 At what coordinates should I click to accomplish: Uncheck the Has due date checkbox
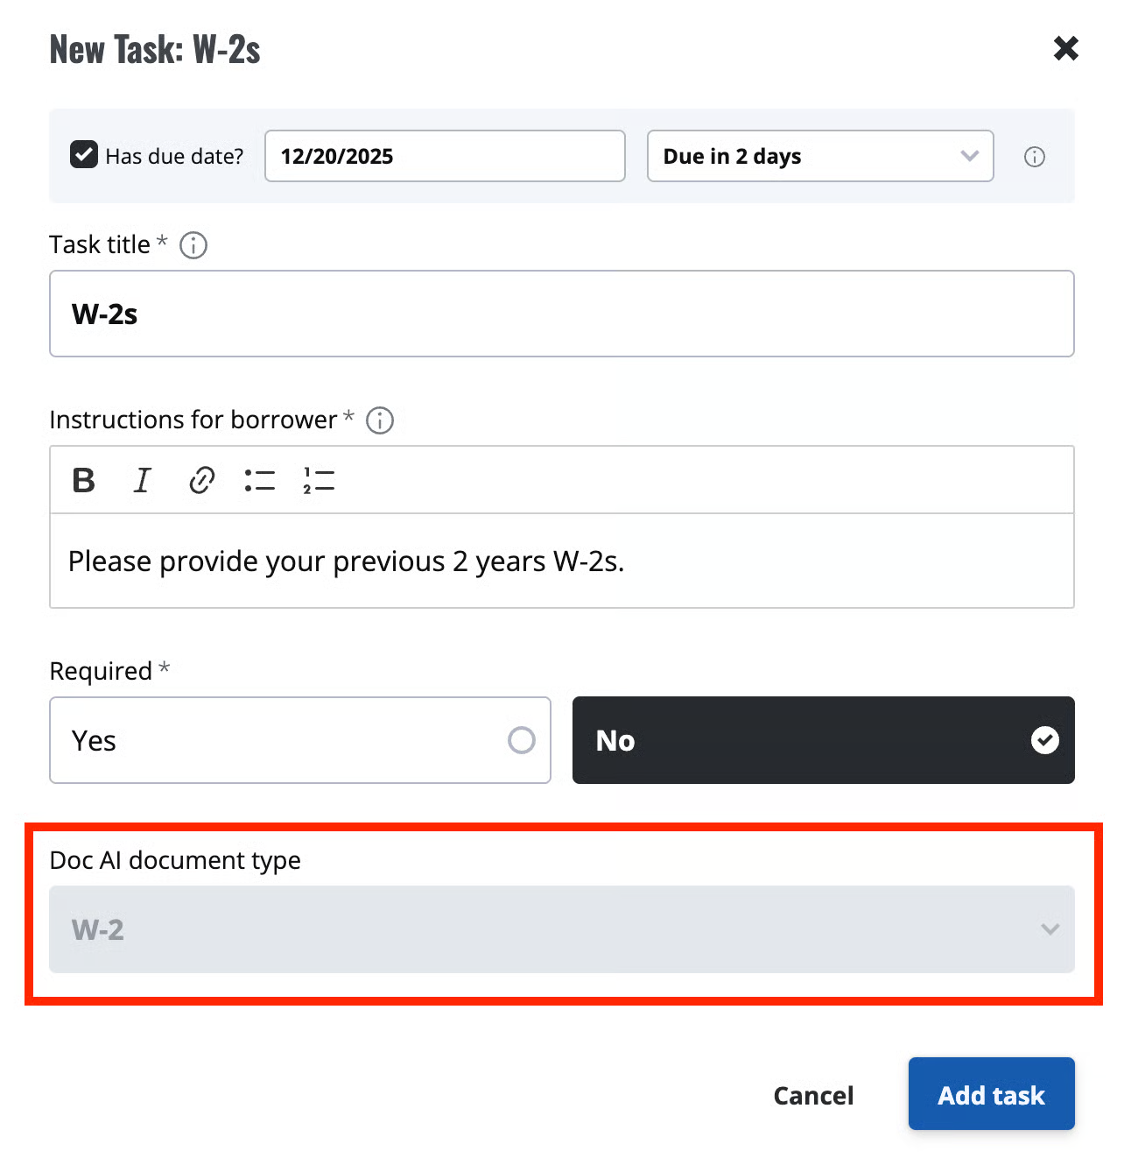pos(84,155)
